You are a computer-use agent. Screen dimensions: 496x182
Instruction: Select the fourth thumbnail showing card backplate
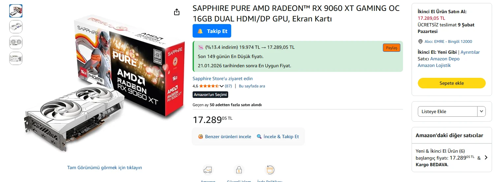coord(16,58)
